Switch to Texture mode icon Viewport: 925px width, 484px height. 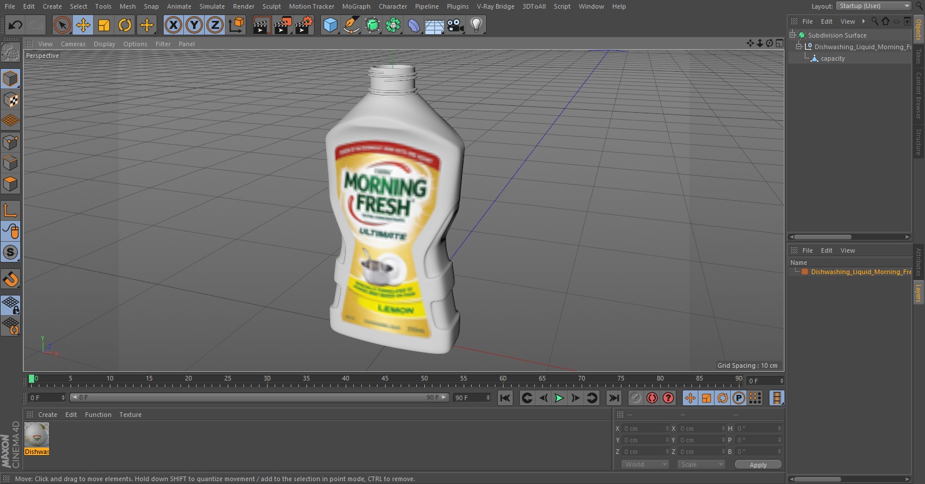[10, 100]
